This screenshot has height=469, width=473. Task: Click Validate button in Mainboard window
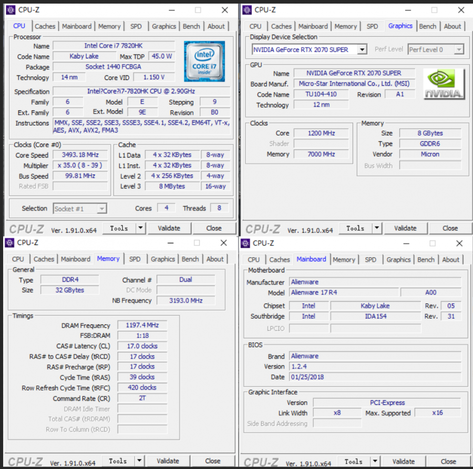click(x=404, y=462)
